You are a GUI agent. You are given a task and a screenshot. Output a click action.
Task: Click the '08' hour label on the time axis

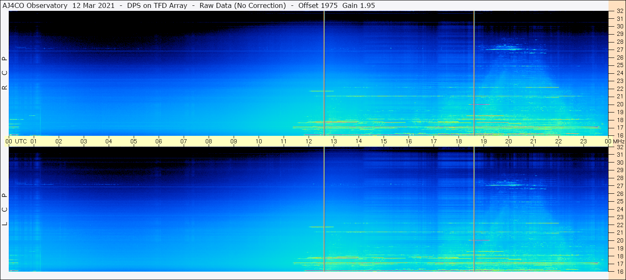[209, 141]
